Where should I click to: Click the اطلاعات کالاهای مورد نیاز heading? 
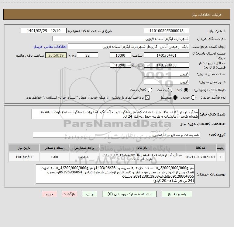click(203, 124)
